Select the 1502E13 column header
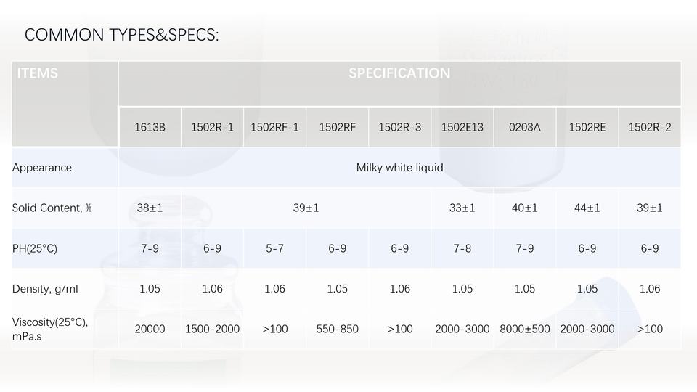The width and height of the screenshot is (697, 392). tap(462, 128)
